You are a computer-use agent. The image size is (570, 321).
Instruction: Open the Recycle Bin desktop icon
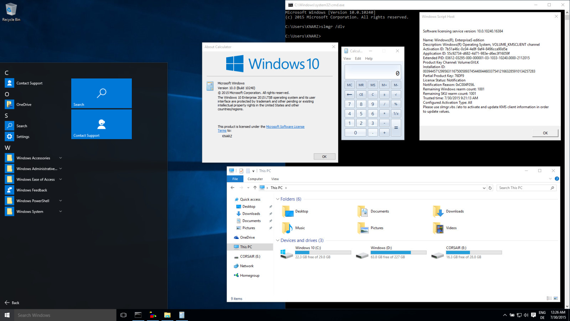pos(11,12)
